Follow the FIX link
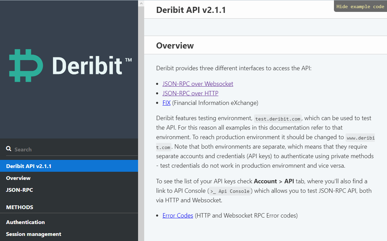Image resolution: width=387 pixels, height=241 pixels. [x=166, y=103]
